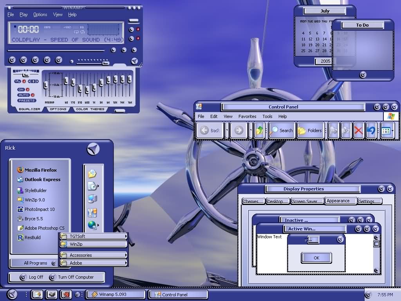Click the 2005 year field on the calendar
401x301 pixels.
coord(325,61)
